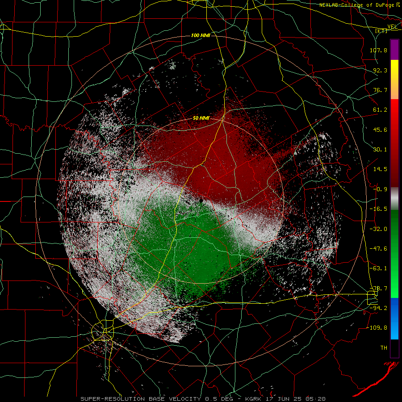This screenshot has width=402, height=402.
Task: Click the -94.2 velocity scale value
Action: click(x=378, y=308)
